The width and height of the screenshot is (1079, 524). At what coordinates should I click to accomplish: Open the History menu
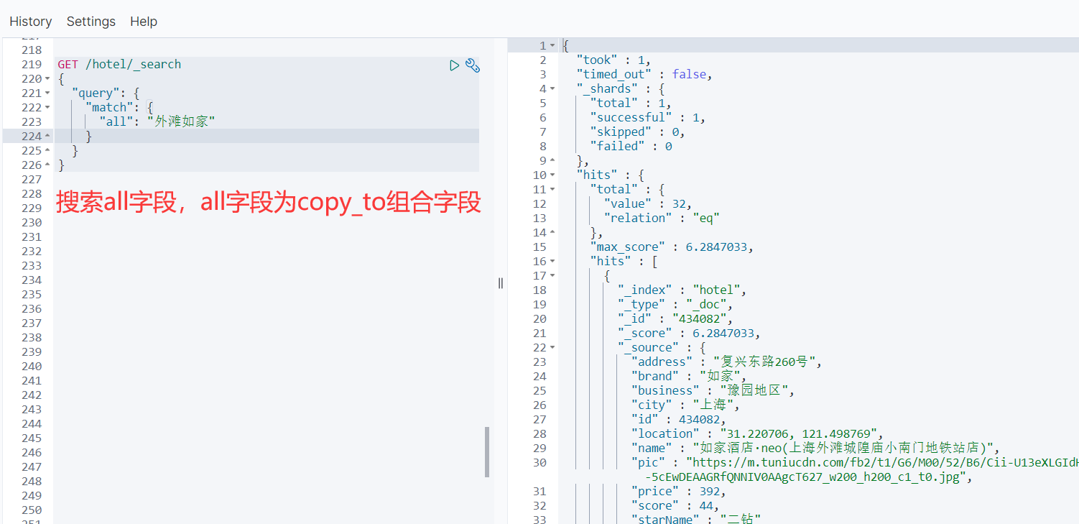31,22
